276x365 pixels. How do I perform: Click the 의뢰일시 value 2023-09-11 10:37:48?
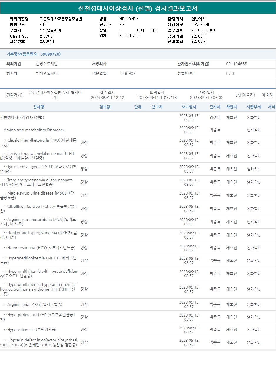(157, 98)
